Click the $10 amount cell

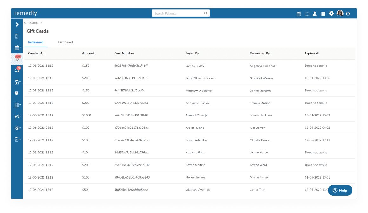coord(85,153)
